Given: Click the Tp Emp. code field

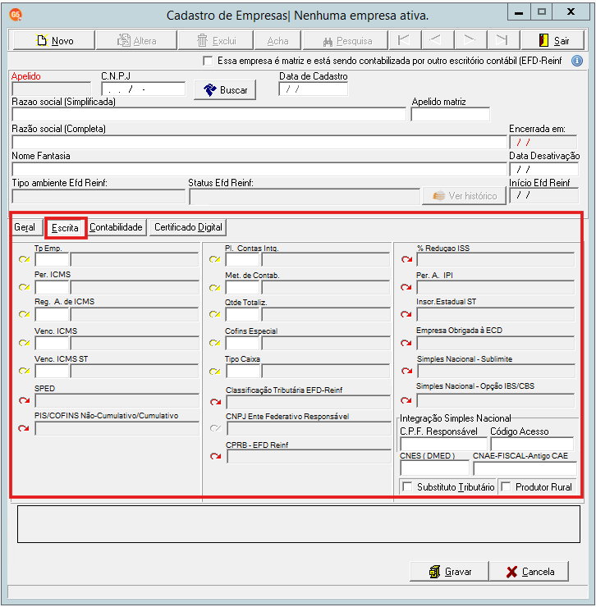Looking at the screenshot, I should (x=52, y=259).
